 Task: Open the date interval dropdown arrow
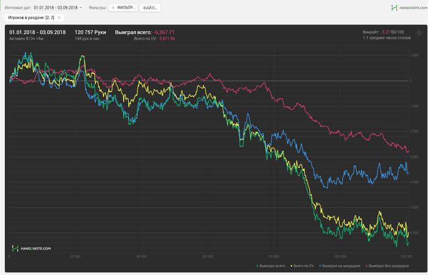(x=81, y=8)
